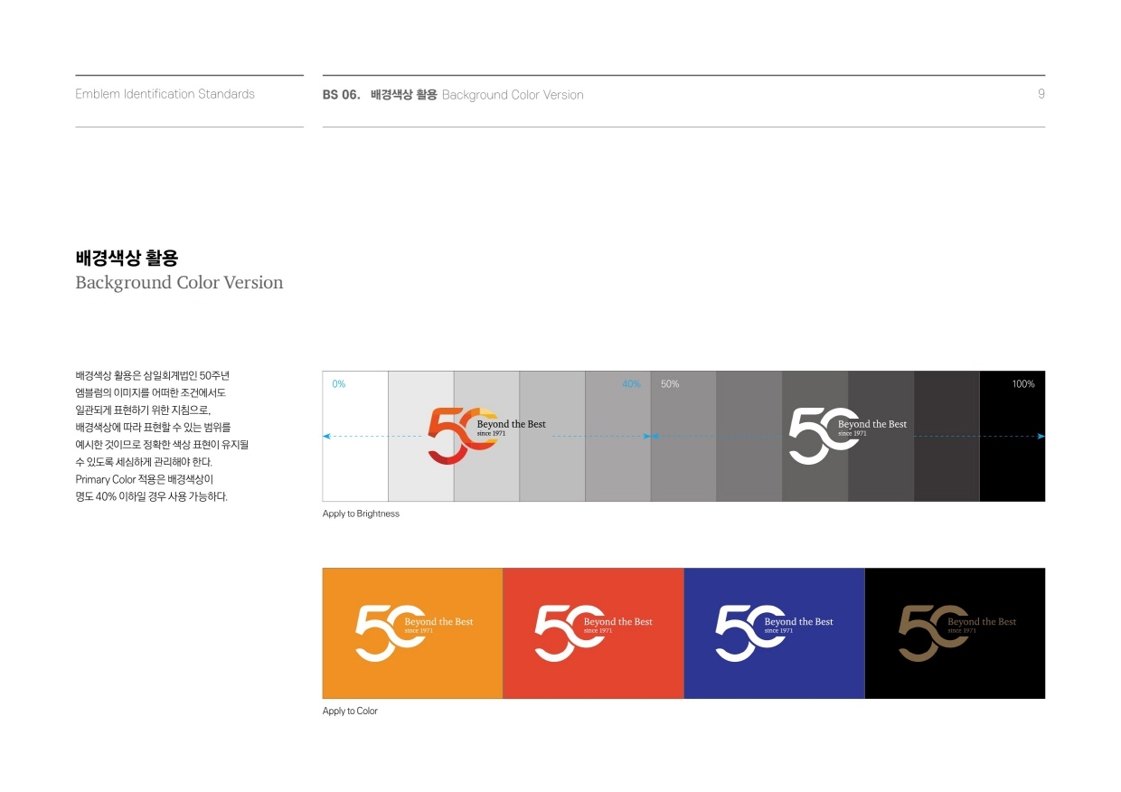Click the emblem on the orange background
The image size is (1121, 792).
[414, 633]
